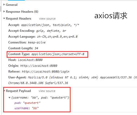Collapse the Request Payload section

point(4,91)
